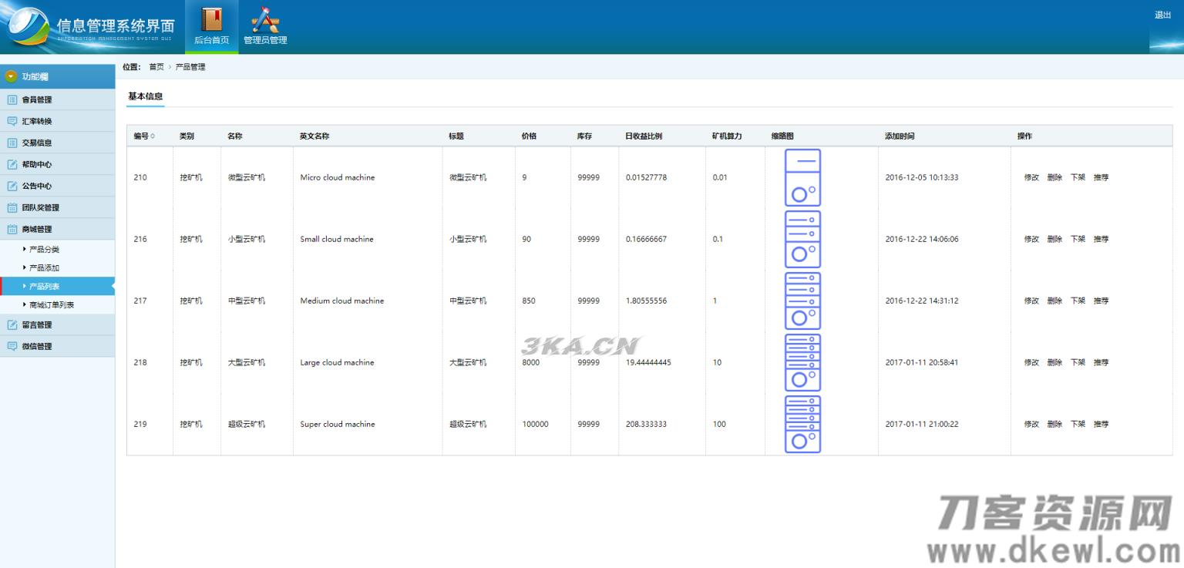Open 管理员管理 in the top navigation
Screen dimensions: 1184x568
tap(265, 27)
